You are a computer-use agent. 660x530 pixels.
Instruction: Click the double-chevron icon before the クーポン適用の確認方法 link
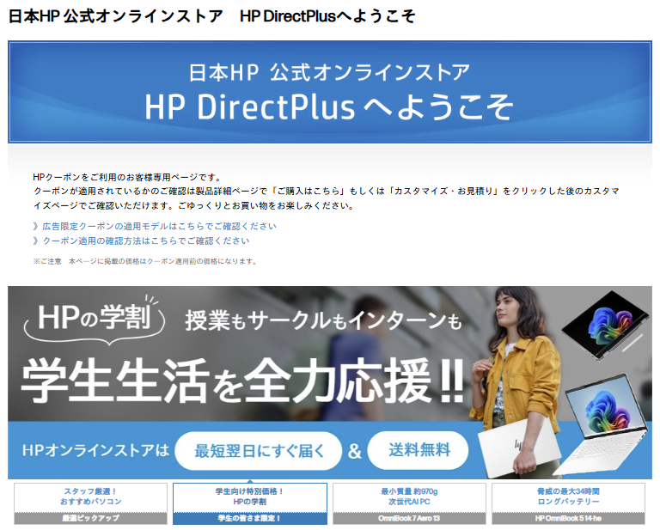pyautogui.click(x=35, y=241)
